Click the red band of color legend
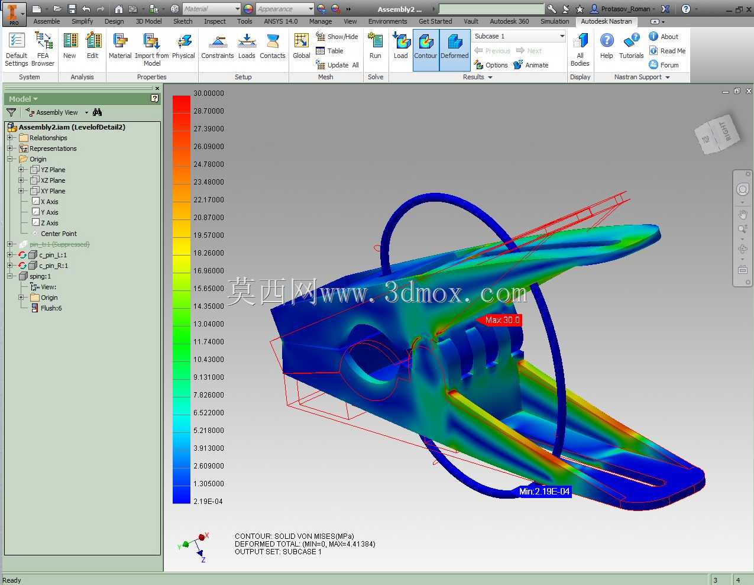 click(182, 104)
